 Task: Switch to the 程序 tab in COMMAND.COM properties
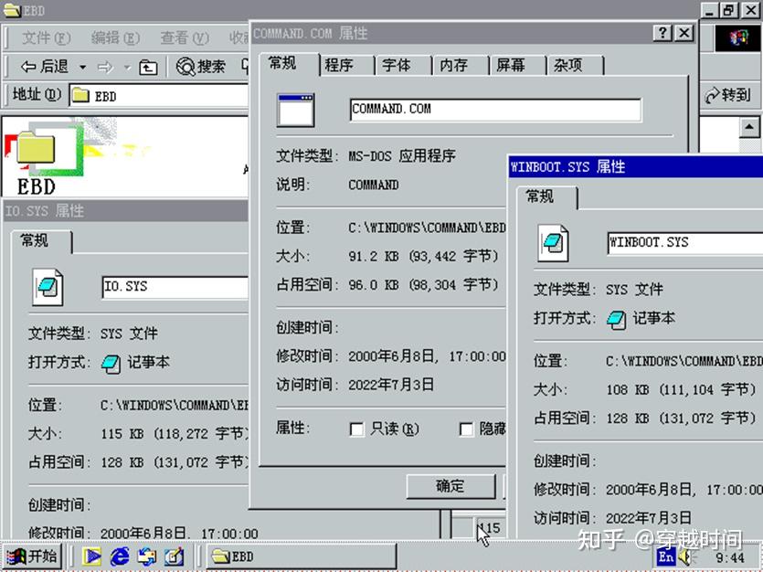point(342,65)
